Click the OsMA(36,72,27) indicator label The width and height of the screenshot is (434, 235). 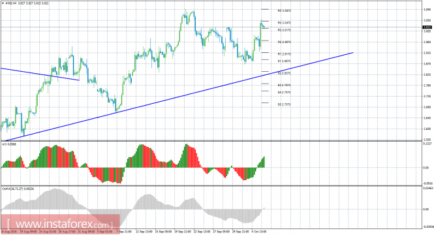pyautogui.click(x=18, y=189)
